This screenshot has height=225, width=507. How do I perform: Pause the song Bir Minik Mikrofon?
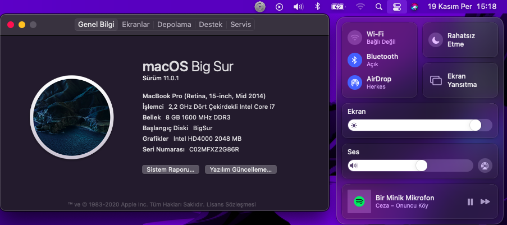coord(471,201)
